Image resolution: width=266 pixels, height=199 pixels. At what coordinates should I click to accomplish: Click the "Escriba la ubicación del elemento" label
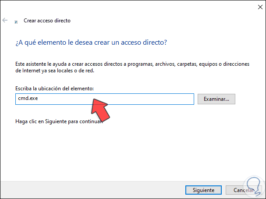point(57,89)
